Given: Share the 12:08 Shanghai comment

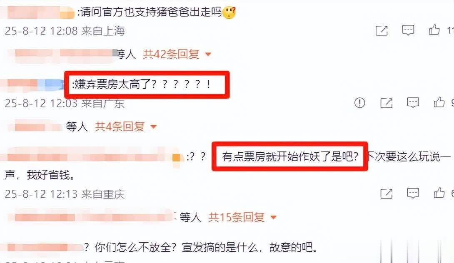Looking at the screenshot, I should pyautogui.click(x=382, y=30).
